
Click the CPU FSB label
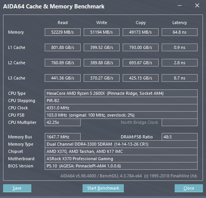click(16, 115)
